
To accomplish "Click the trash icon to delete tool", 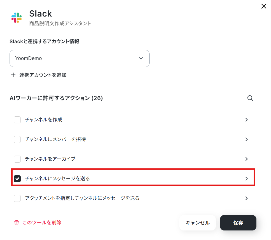I will (17, 223).
